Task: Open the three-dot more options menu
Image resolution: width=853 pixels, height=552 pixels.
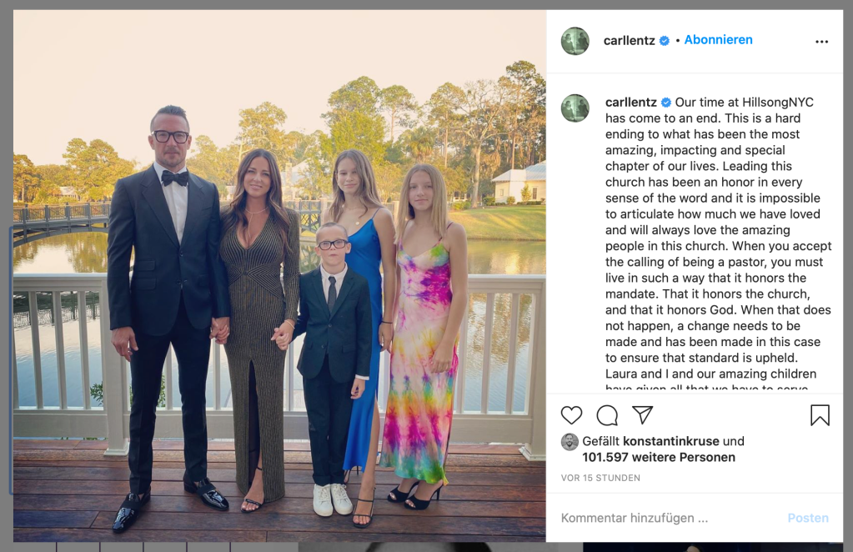Action: click(822, 42)
